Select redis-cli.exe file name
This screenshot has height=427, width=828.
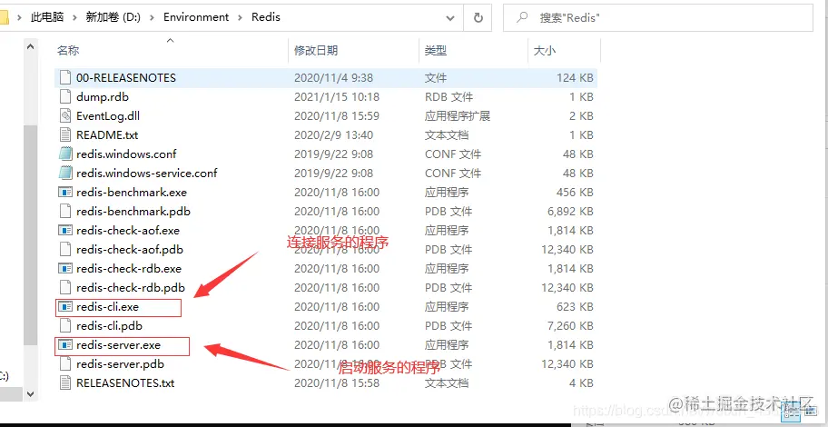pyautogui.click(x=107, y=306)
